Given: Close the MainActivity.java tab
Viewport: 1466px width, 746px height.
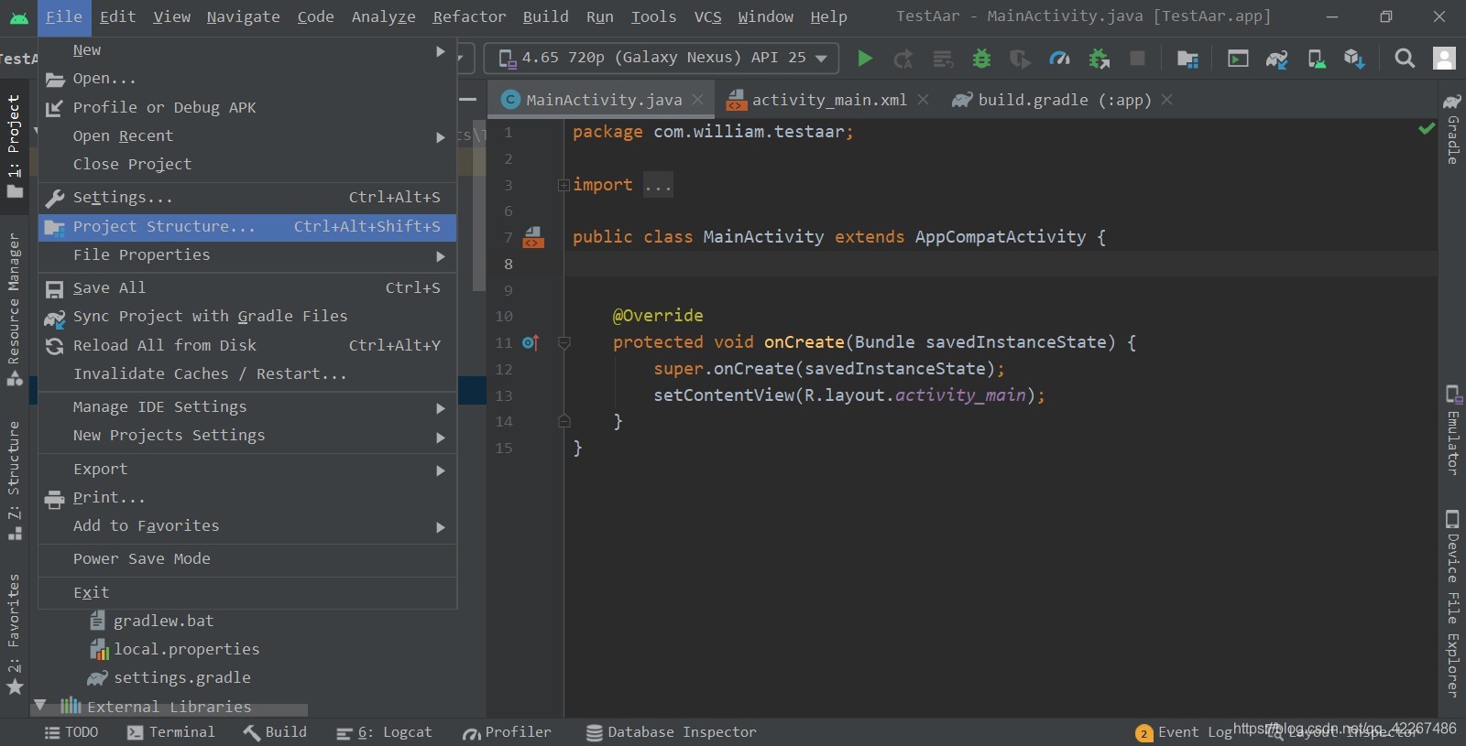Looking at the screenshot, I should click(x=698, y=100).
